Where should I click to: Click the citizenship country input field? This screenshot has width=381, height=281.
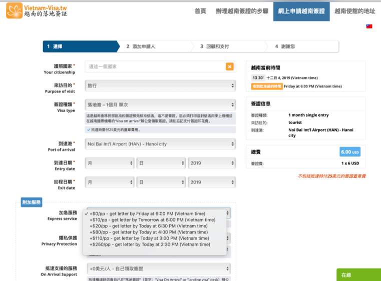(155, 66)
